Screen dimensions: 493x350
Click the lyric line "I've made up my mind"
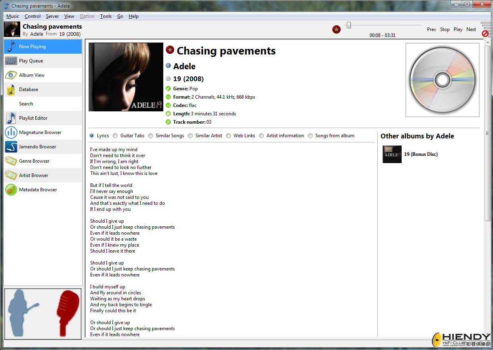(x=114, y=150)
